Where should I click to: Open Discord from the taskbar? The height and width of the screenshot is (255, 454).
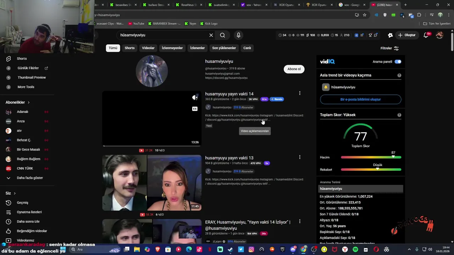pos(293,249)
